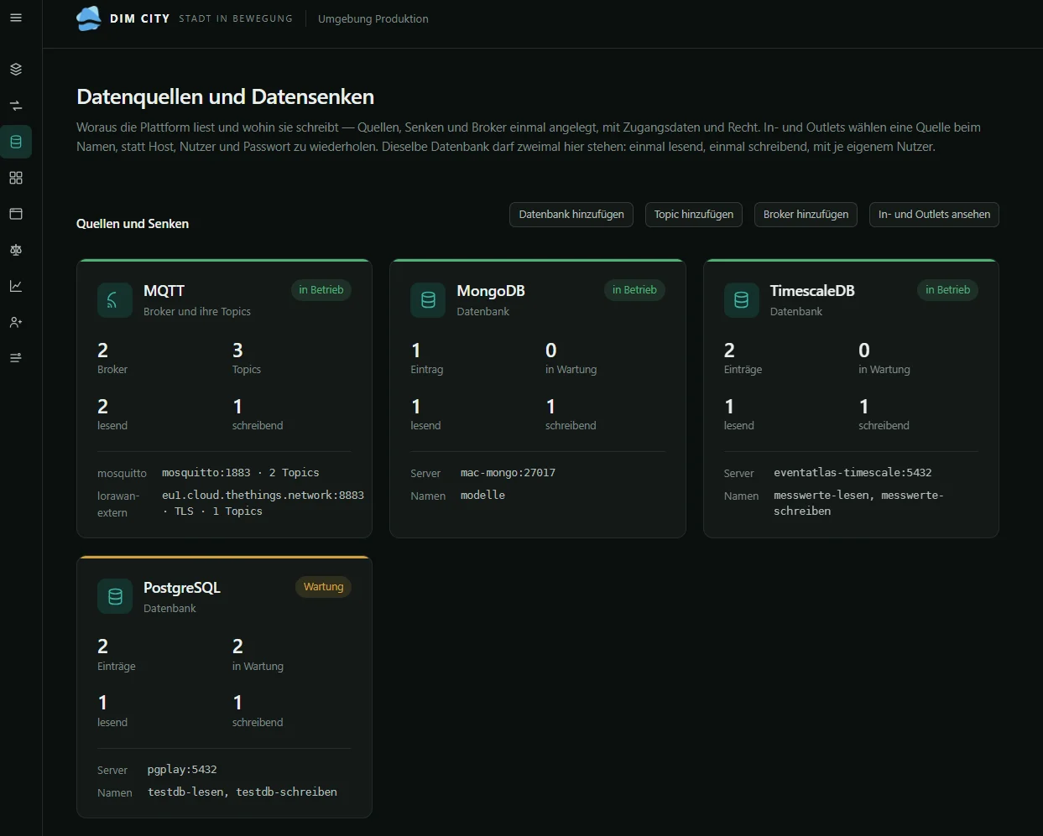1043x836 pixels.
Task: Click the MongoDB database icon
Action: click(428, 300)
